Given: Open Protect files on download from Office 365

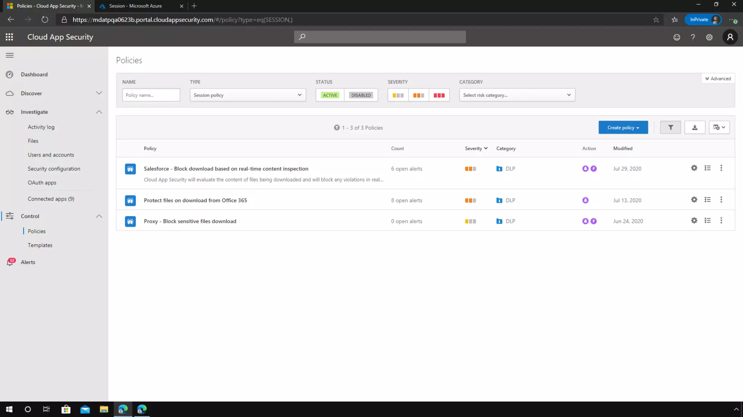Looking at the screenshot, I should pyautogui.click(x=195, y=200).
